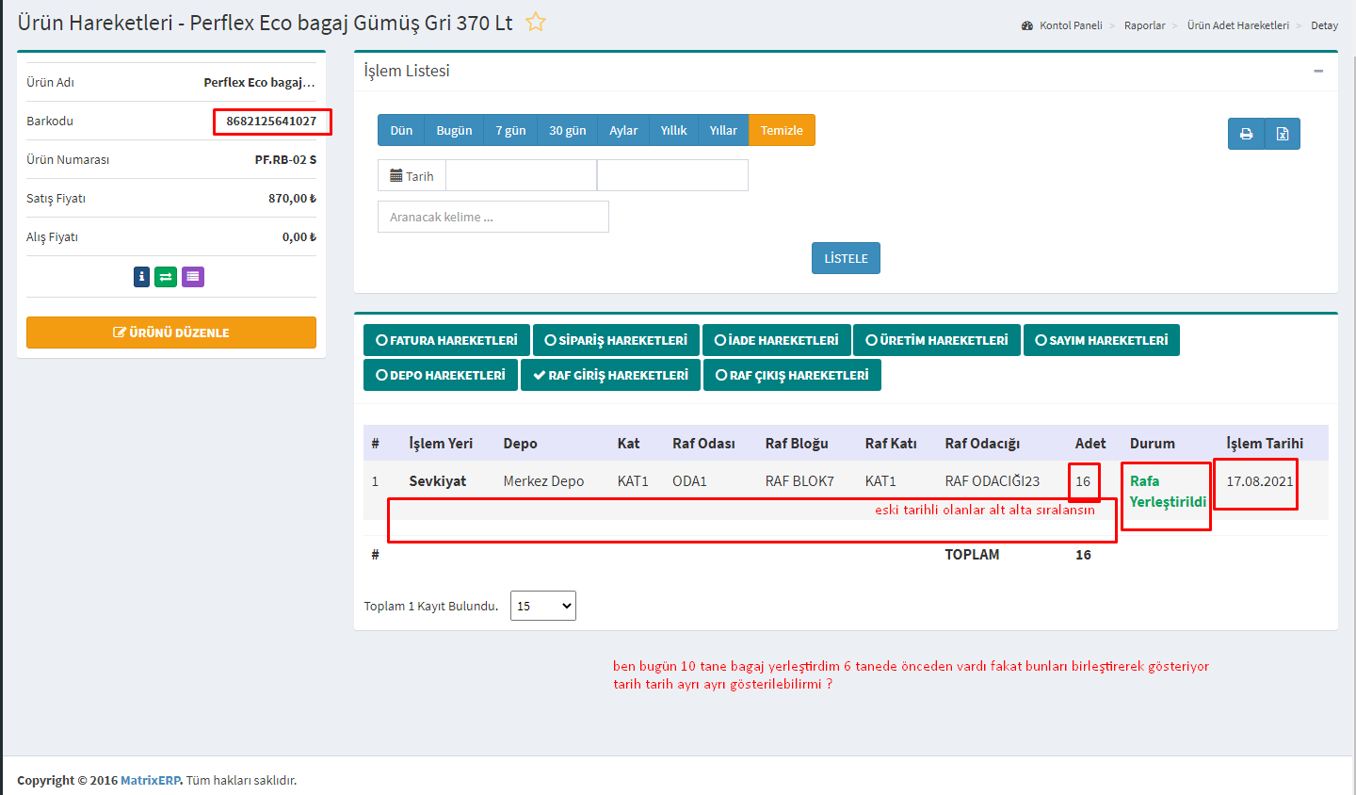Click the ÜRÜNÜ DÜZENLE button
The height and width of the screenshot is (795, 1356).
pos(171,333)
